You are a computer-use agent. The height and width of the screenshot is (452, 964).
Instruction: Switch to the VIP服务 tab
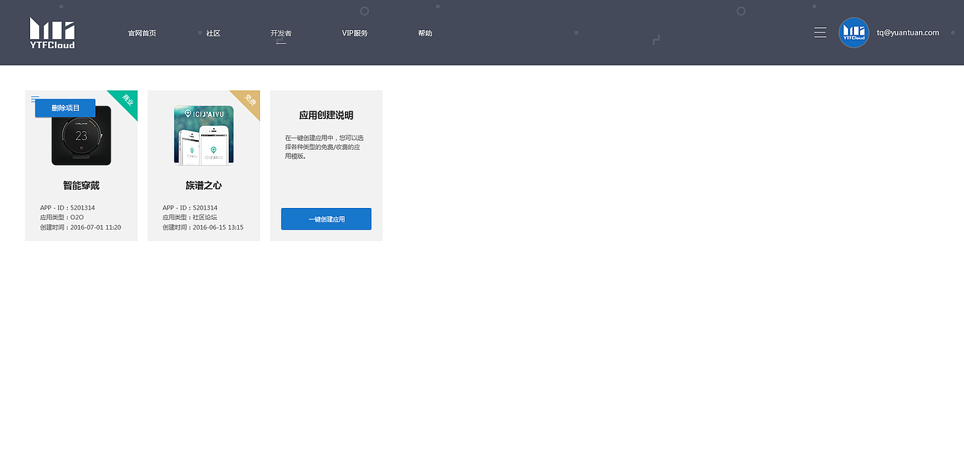[355, 32]
